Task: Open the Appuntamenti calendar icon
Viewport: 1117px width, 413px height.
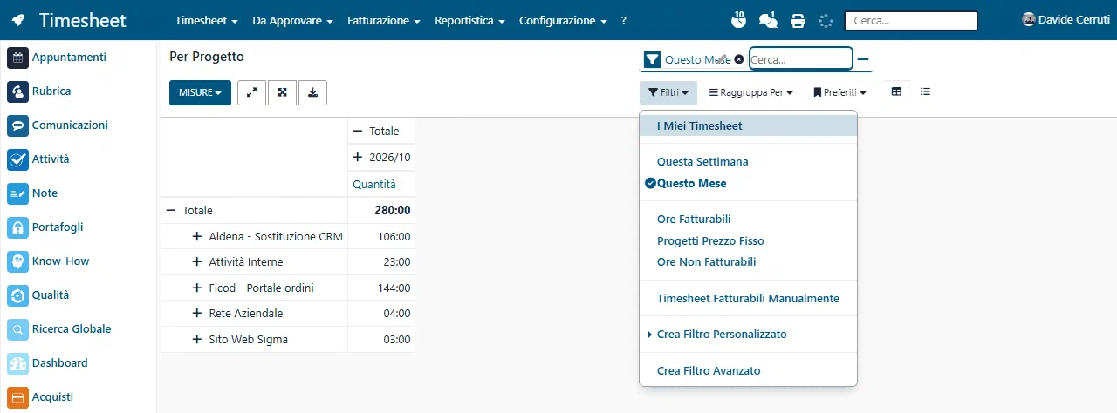Action: tap(17, 58)
